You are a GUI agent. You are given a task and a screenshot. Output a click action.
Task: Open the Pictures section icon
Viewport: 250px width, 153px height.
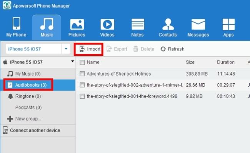(x=77, y=24)
